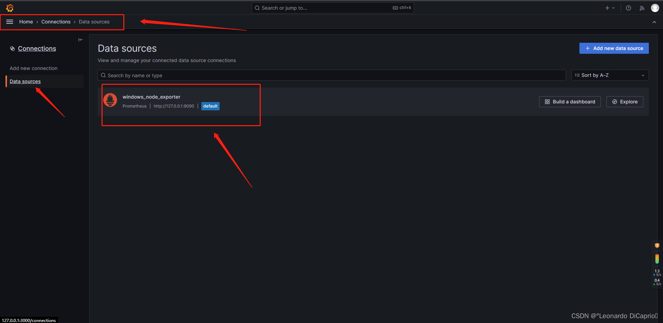
Task: Select Connections in the breadcrumb trail
Action: (56, 21)
